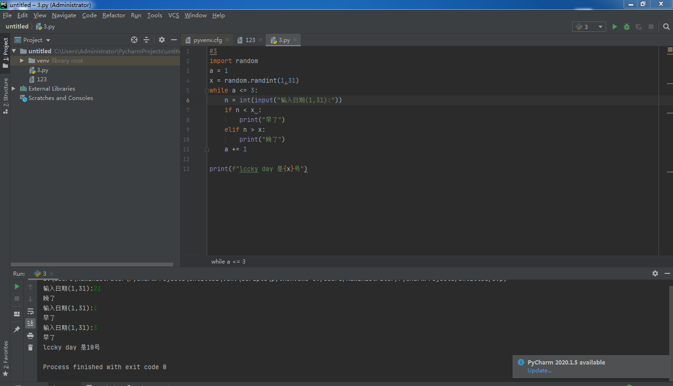Print the Run console output icon
Screen dimensions: 673x386
[x=30, y=336]
